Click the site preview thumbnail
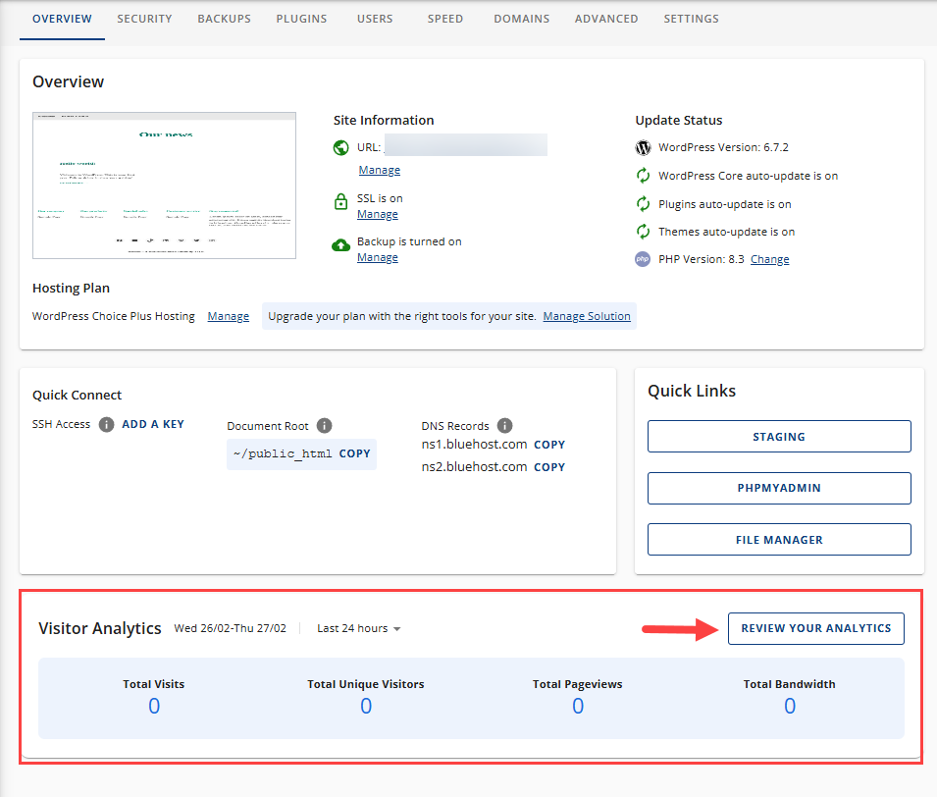This screenshot has width=937, height=797. coord(164,186)
